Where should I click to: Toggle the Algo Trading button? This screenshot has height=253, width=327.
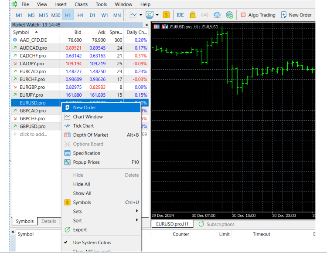[x=258, y=15]
